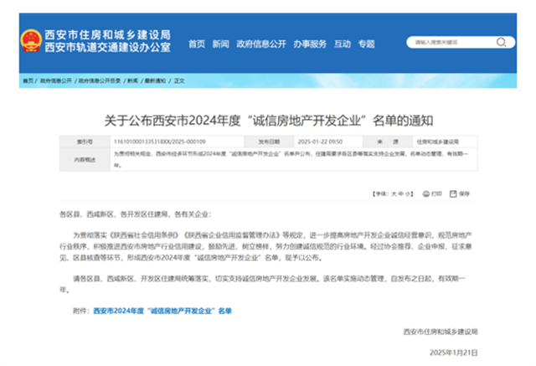Click the date 2025年1月21日
The height and width of the screenshot is (366, 536).
(x=454, y=353)
